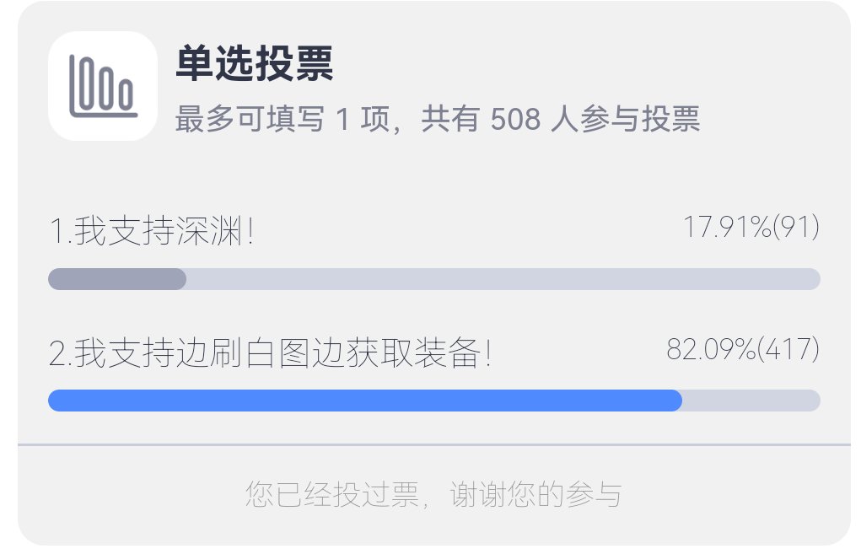Click the (417) vote count
Viewport: 861px width, 554px height.
pos(788,349)
